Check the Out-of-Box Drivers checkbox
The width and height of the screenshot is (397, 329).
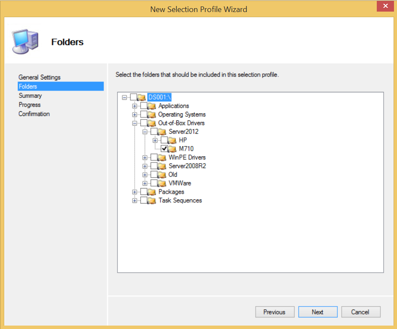[144, 123]
